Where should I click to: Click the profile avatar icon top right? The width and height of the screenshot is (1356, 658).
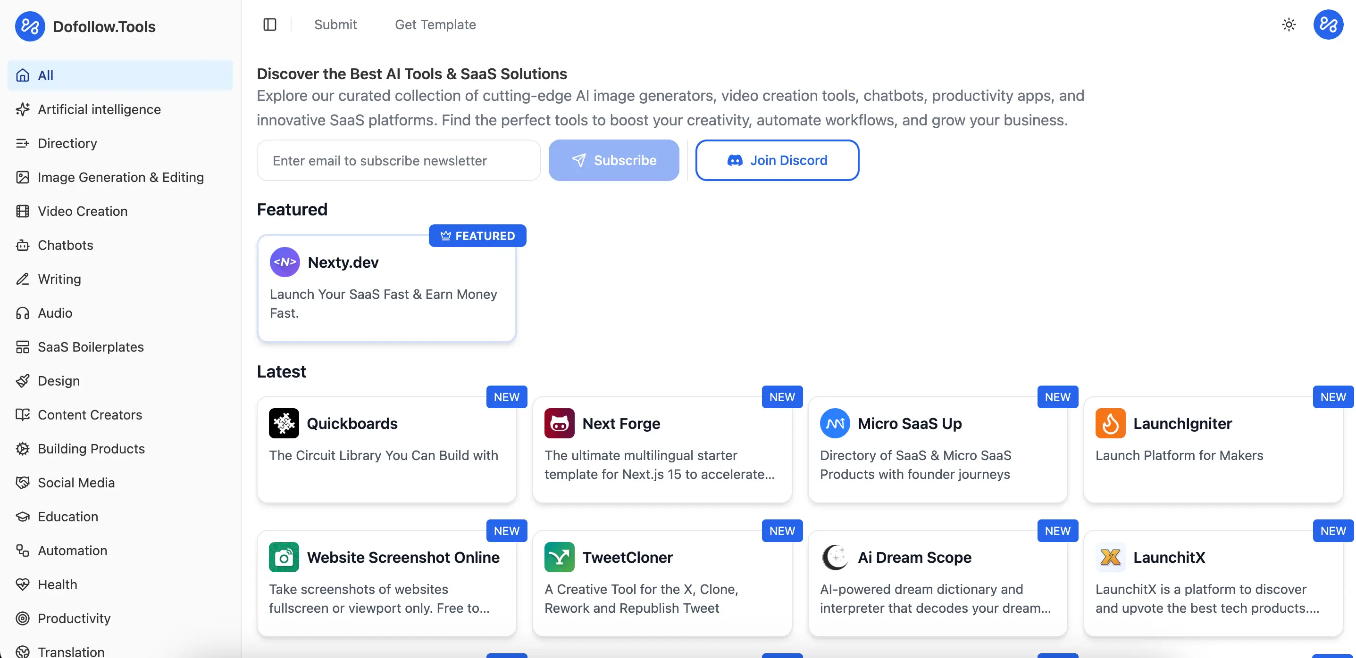[1328, 24]
